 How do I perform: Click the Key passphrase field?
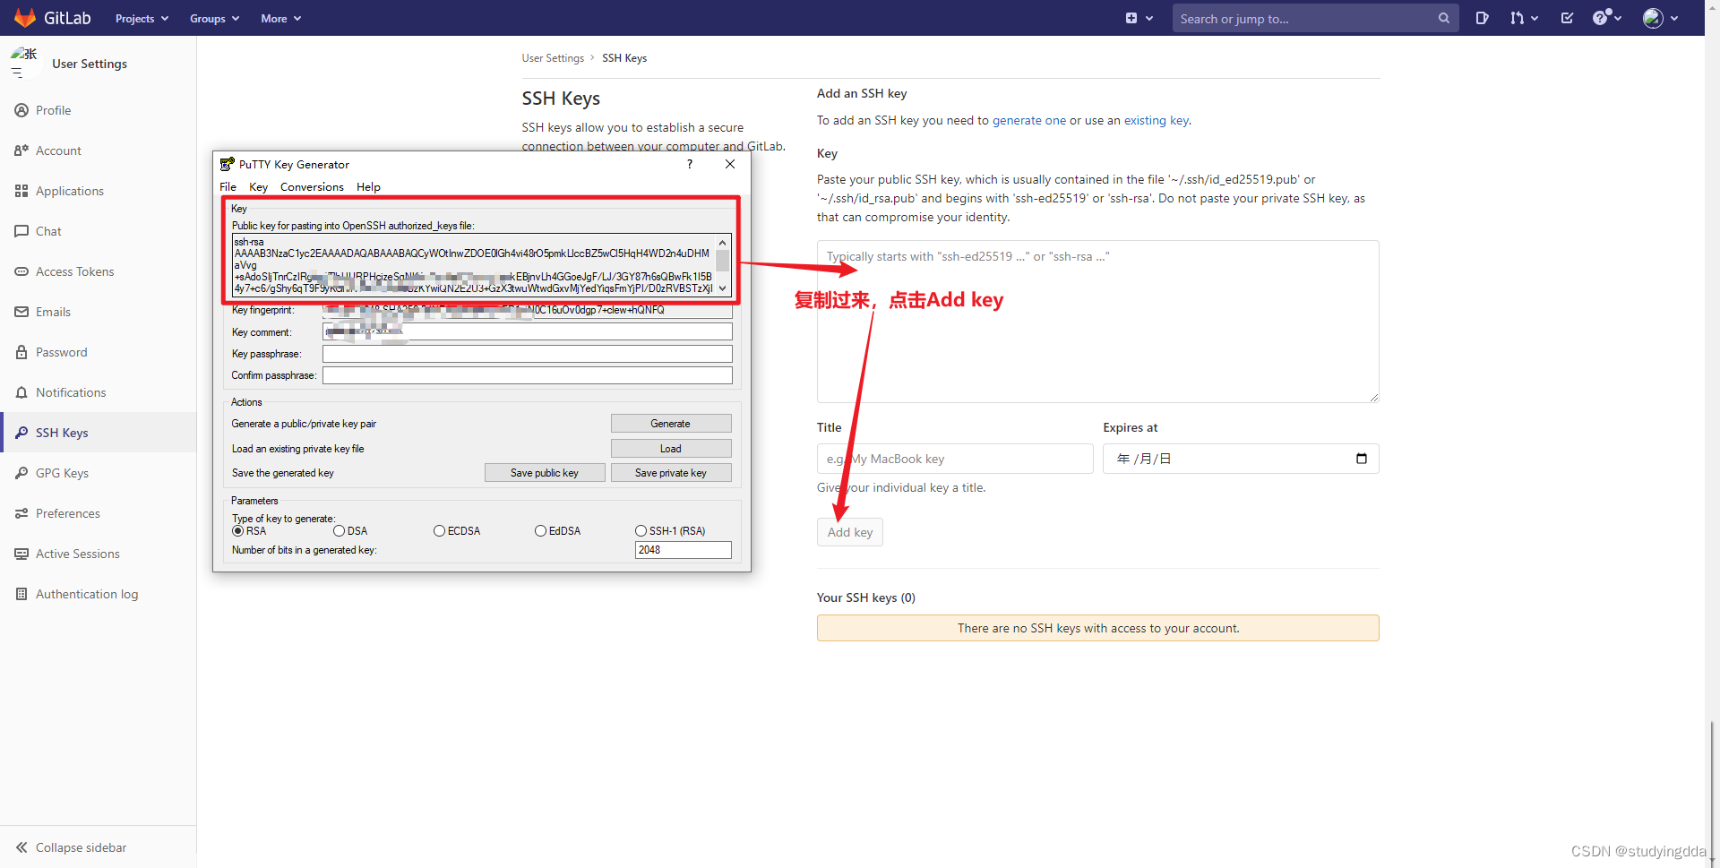(x=528, y=354)
